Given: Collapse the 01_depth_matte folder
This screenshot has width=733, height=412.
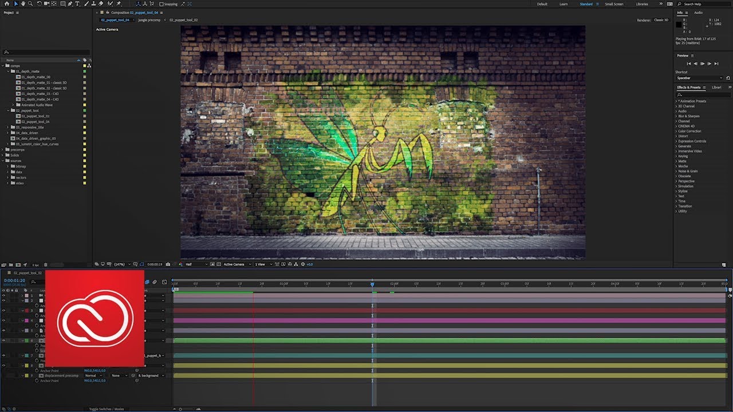Looking at the screenshot, I should (x=9, y=71).
